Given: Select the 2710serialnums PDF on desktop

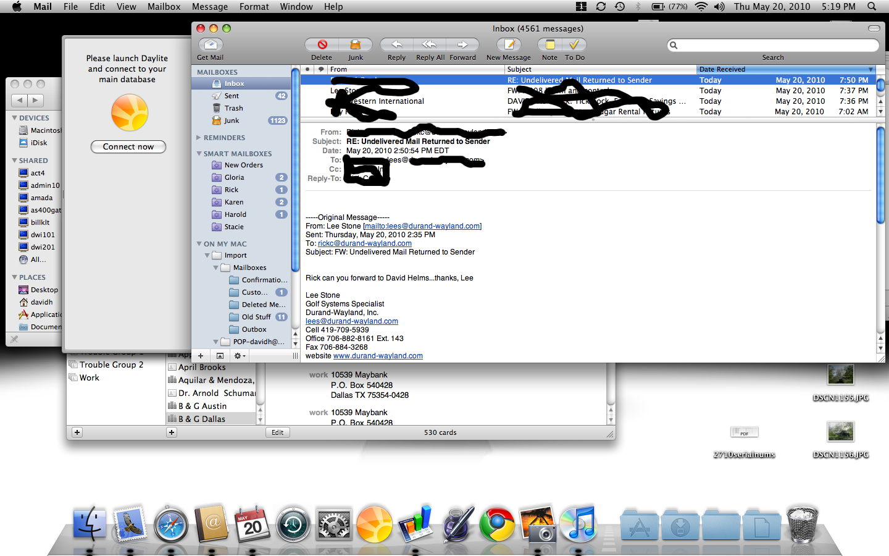Looking at the screenshot, I should click(x=745, y=433).
